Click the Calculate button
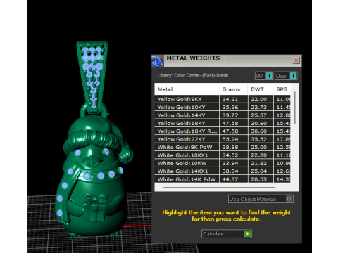The image size is (338, 253). coord(227,233)
